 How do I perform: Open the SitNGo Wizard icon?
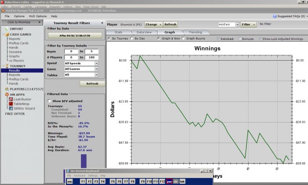pos(10,108)
